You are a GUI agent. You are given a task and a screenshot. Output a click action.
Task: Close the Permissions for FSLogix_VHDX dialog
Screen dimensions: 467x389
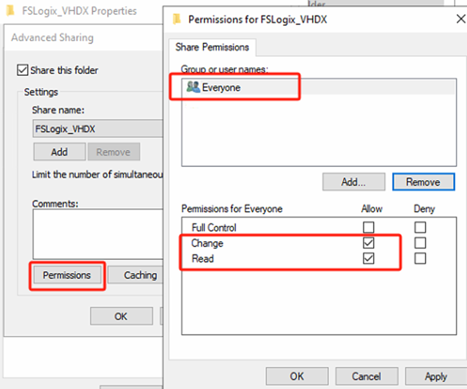tap(460, 19)
